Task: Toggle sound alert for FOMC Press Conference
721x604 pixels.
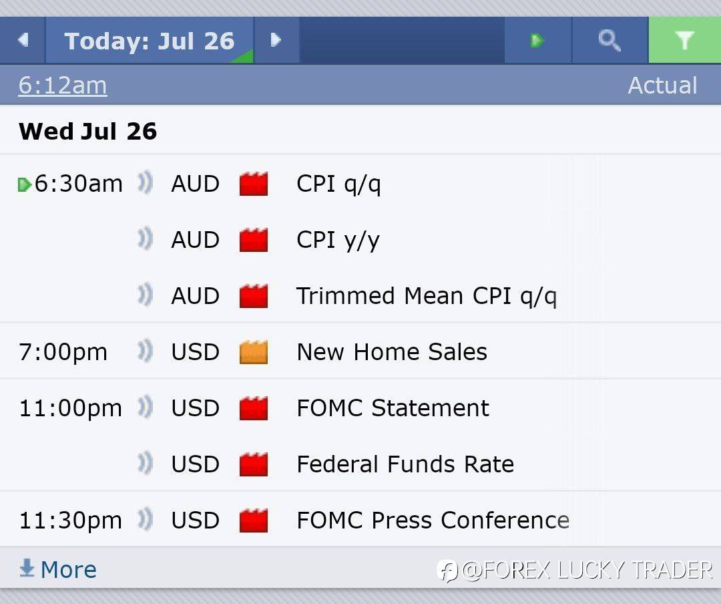Action: point(146,520)
